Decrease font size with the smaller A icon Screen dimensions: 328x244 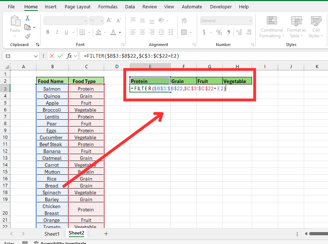point(119,20)
